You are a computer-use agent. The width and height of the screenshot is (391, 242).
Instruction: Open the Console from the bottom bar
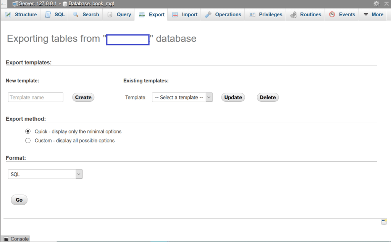tap(15, 239)
